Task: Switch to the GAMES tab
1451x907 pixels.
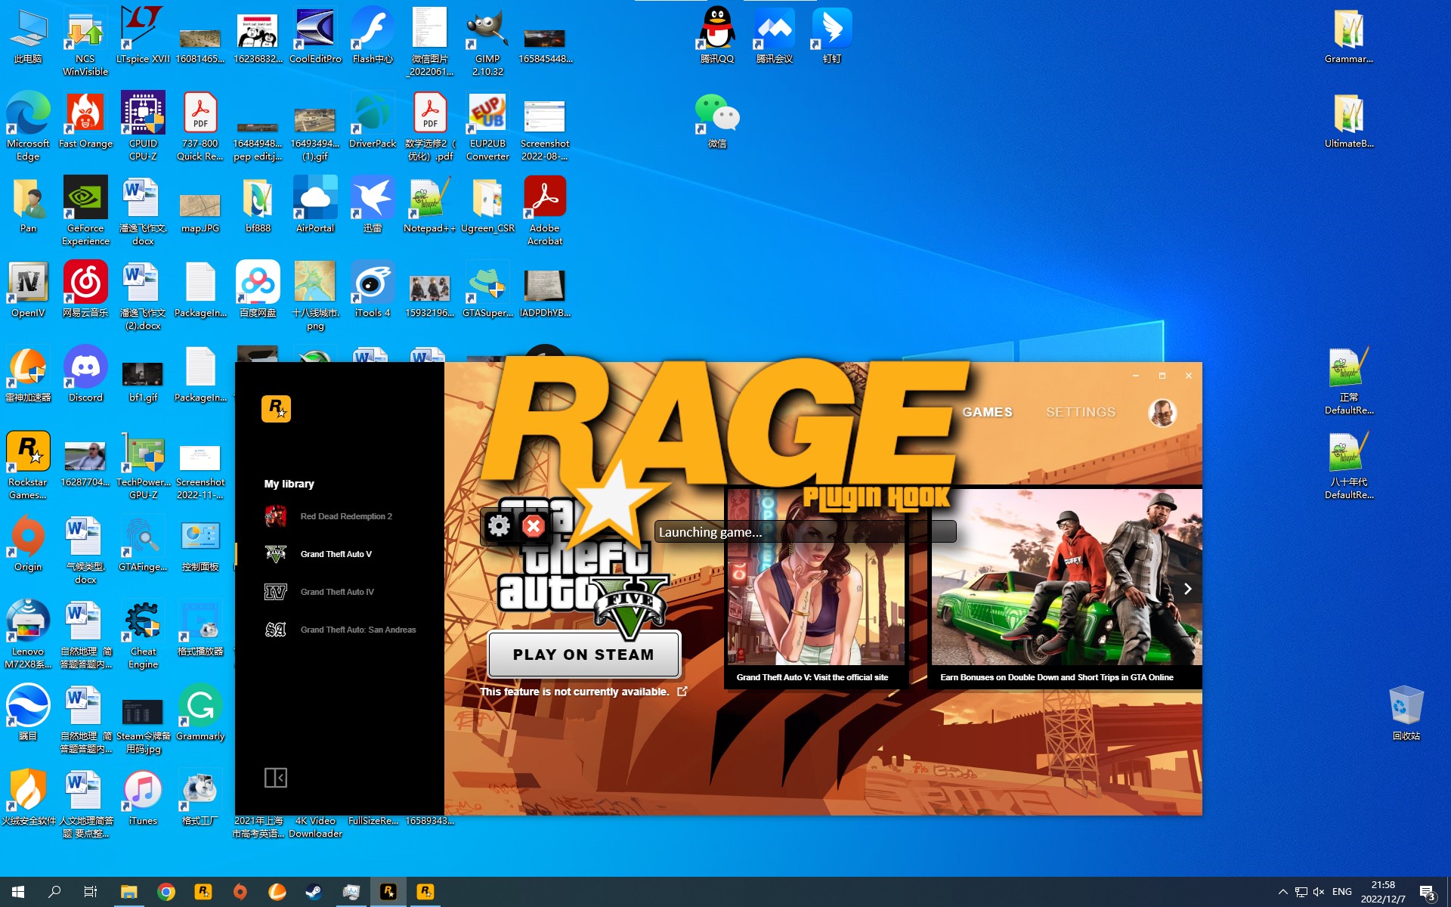Action: (987, 413)
